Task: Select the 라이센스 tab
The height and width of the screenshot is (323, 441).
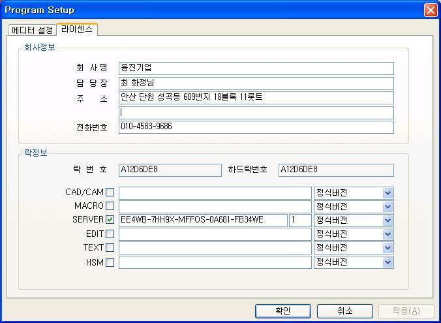Action: point(77,29)
